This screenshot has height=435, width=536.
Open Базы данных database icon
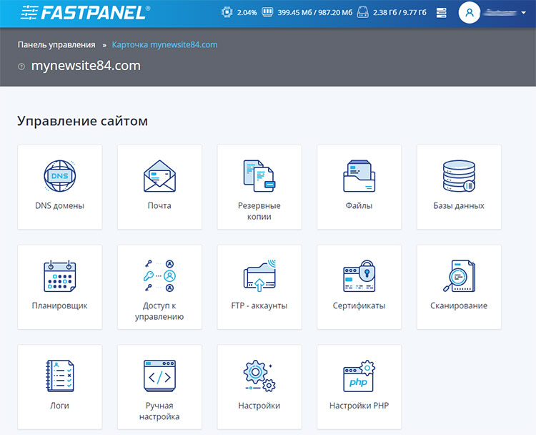tap(459, 176)
